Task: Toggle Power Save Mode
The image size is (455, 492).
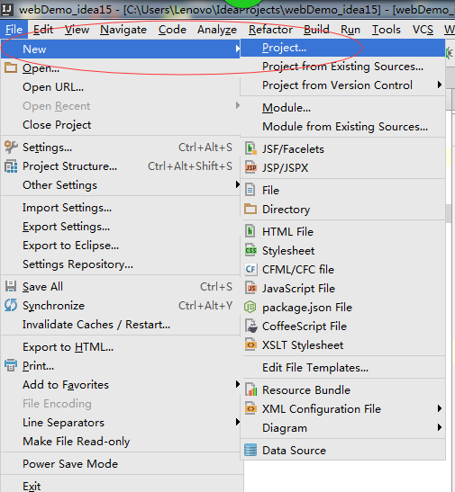Action: [121, 464]
